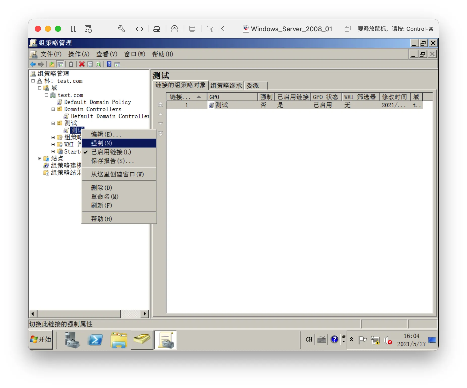Click the red X delete toolbar icon
This screenshot has height=388, width=467.
click(x=82, y=64)
